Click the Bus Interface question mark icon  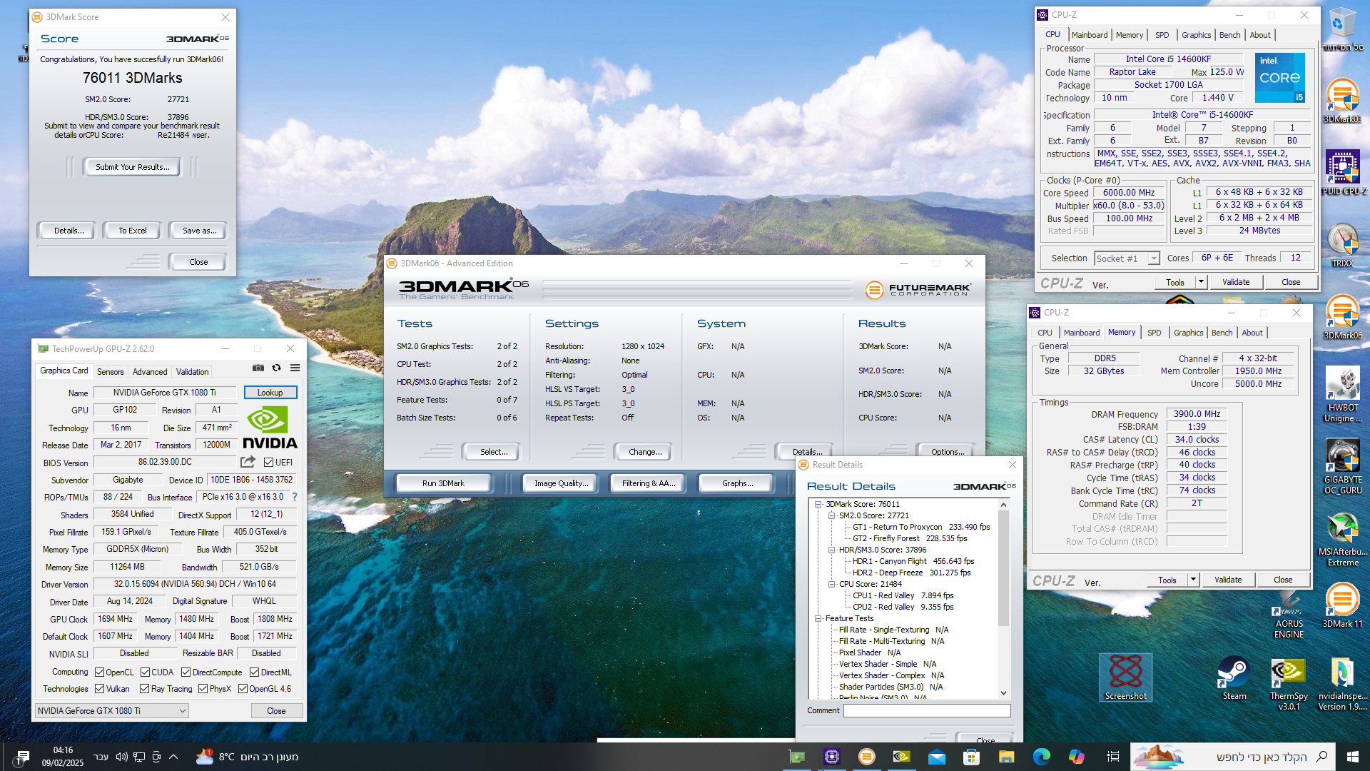tap(295, 497)
